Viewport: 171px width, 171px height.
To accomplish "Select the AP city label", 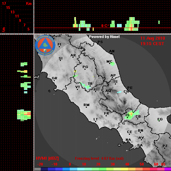I will (x=113, y=75).
